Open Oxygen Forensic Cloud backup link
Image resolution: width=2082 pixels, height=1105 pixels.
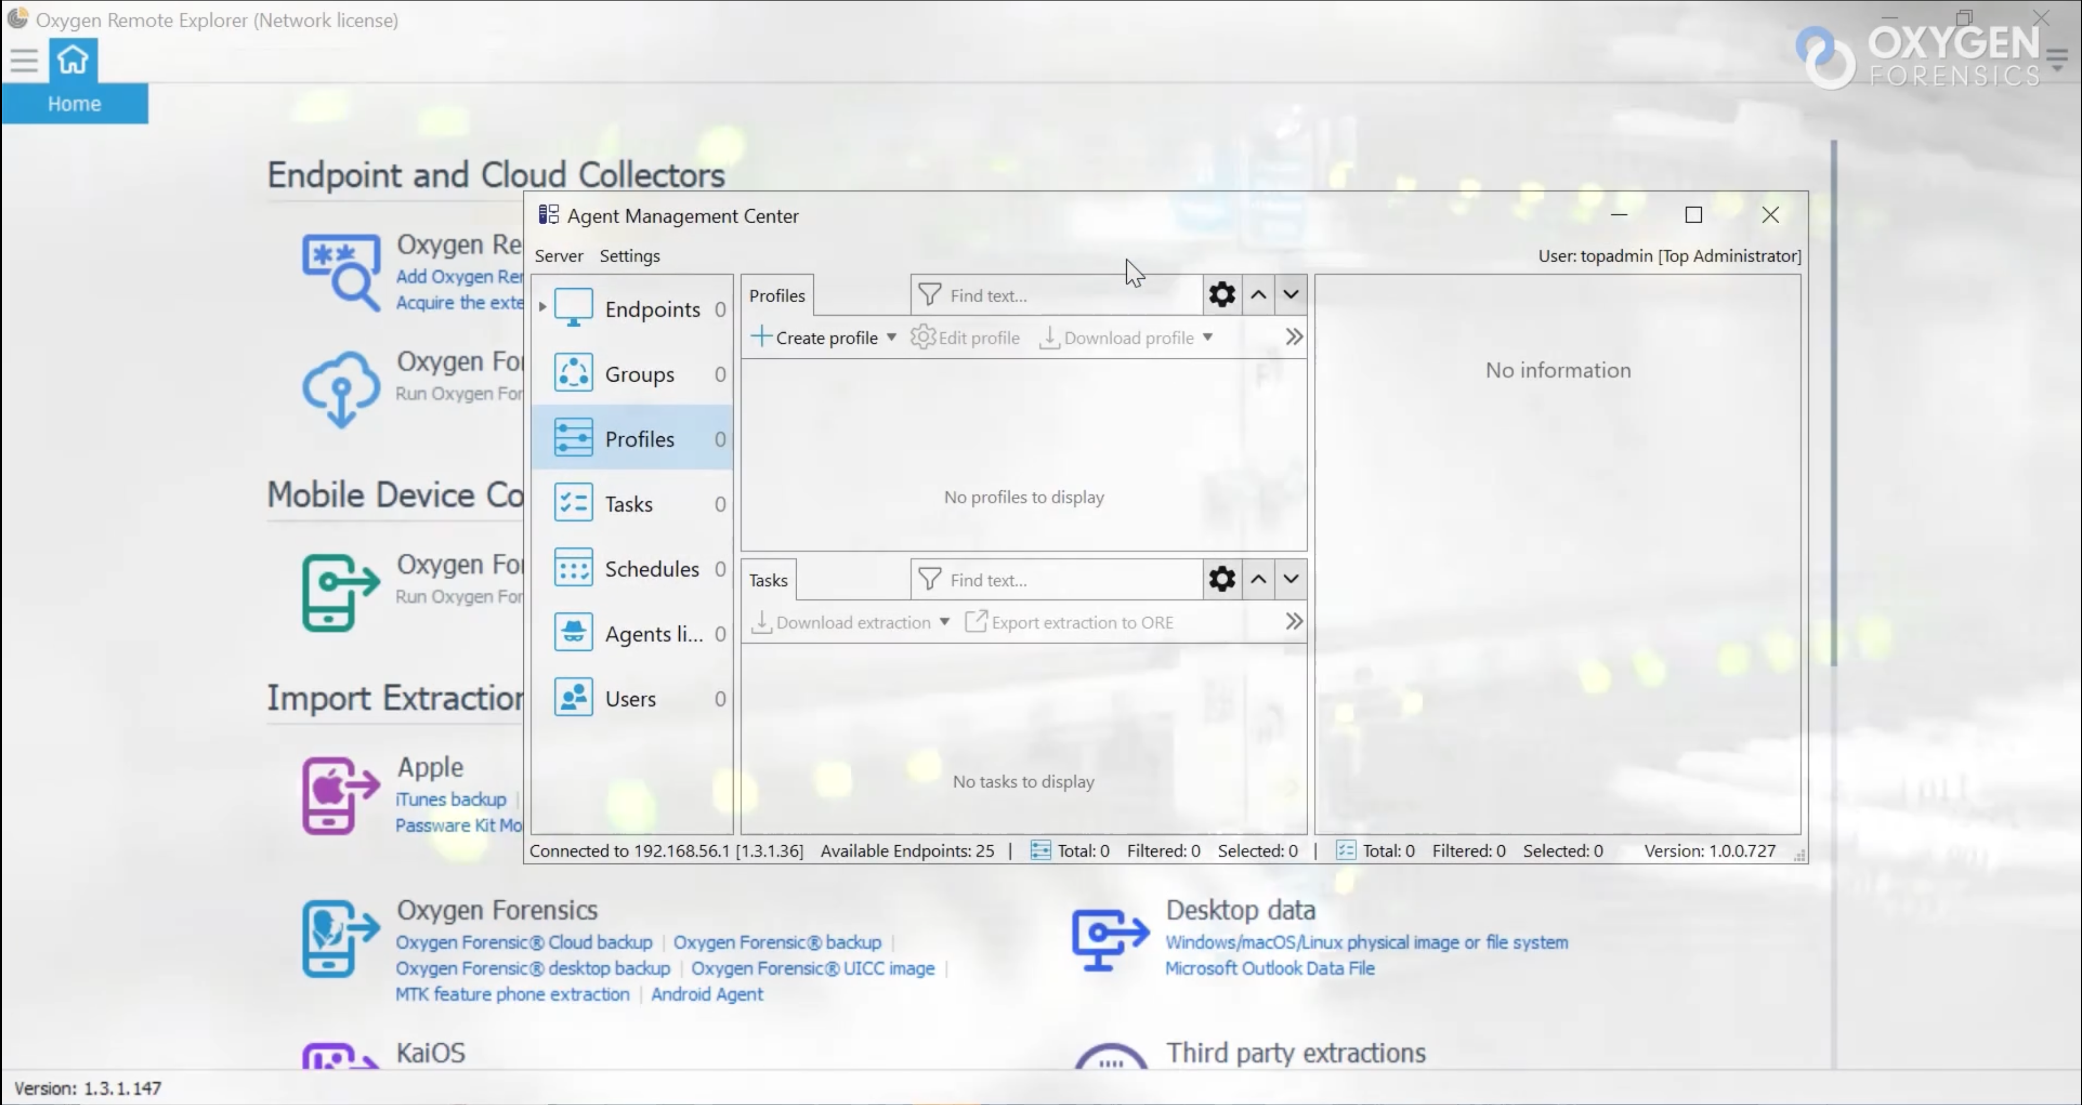[x=524, y=942]
